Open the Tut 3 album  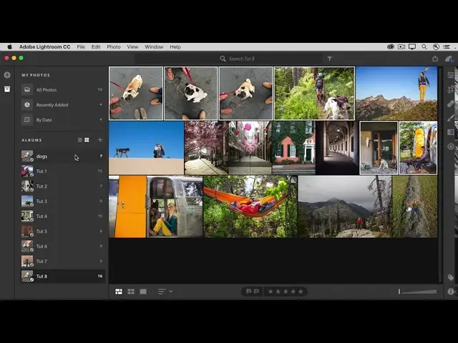(x=62, y=202)
